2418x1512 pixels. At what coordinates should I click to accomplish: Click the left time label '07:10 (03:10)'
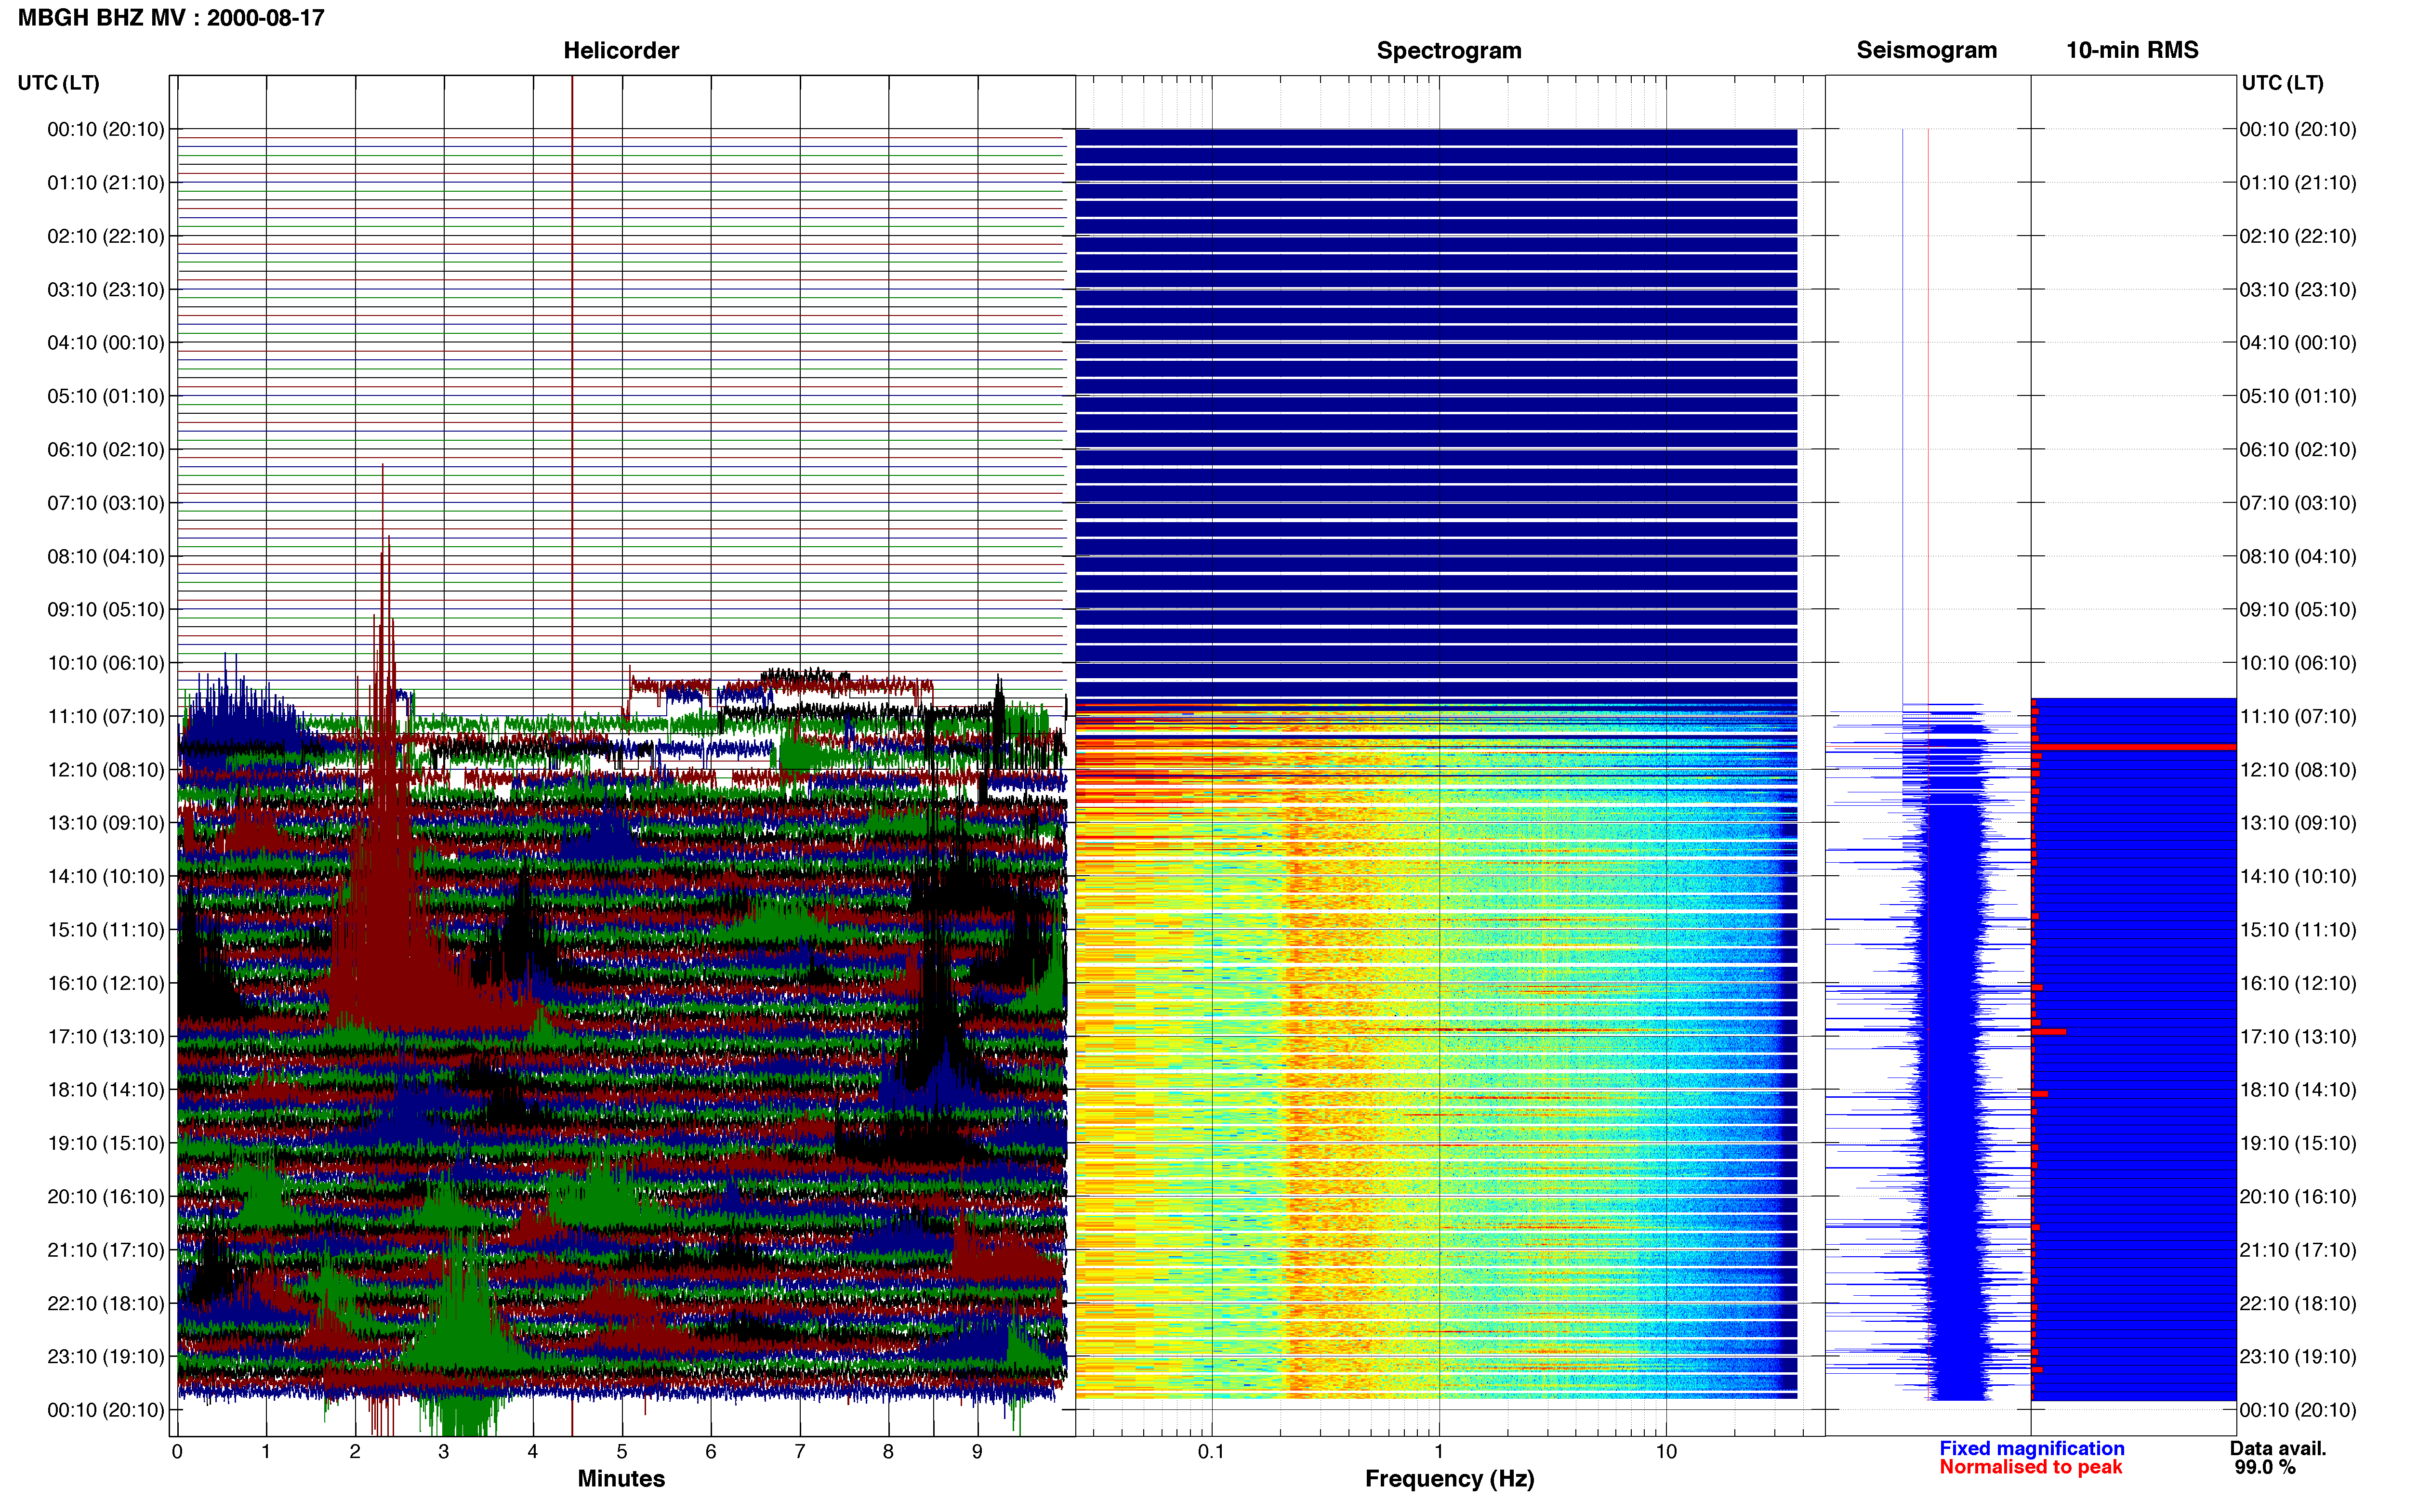[106, 503]
